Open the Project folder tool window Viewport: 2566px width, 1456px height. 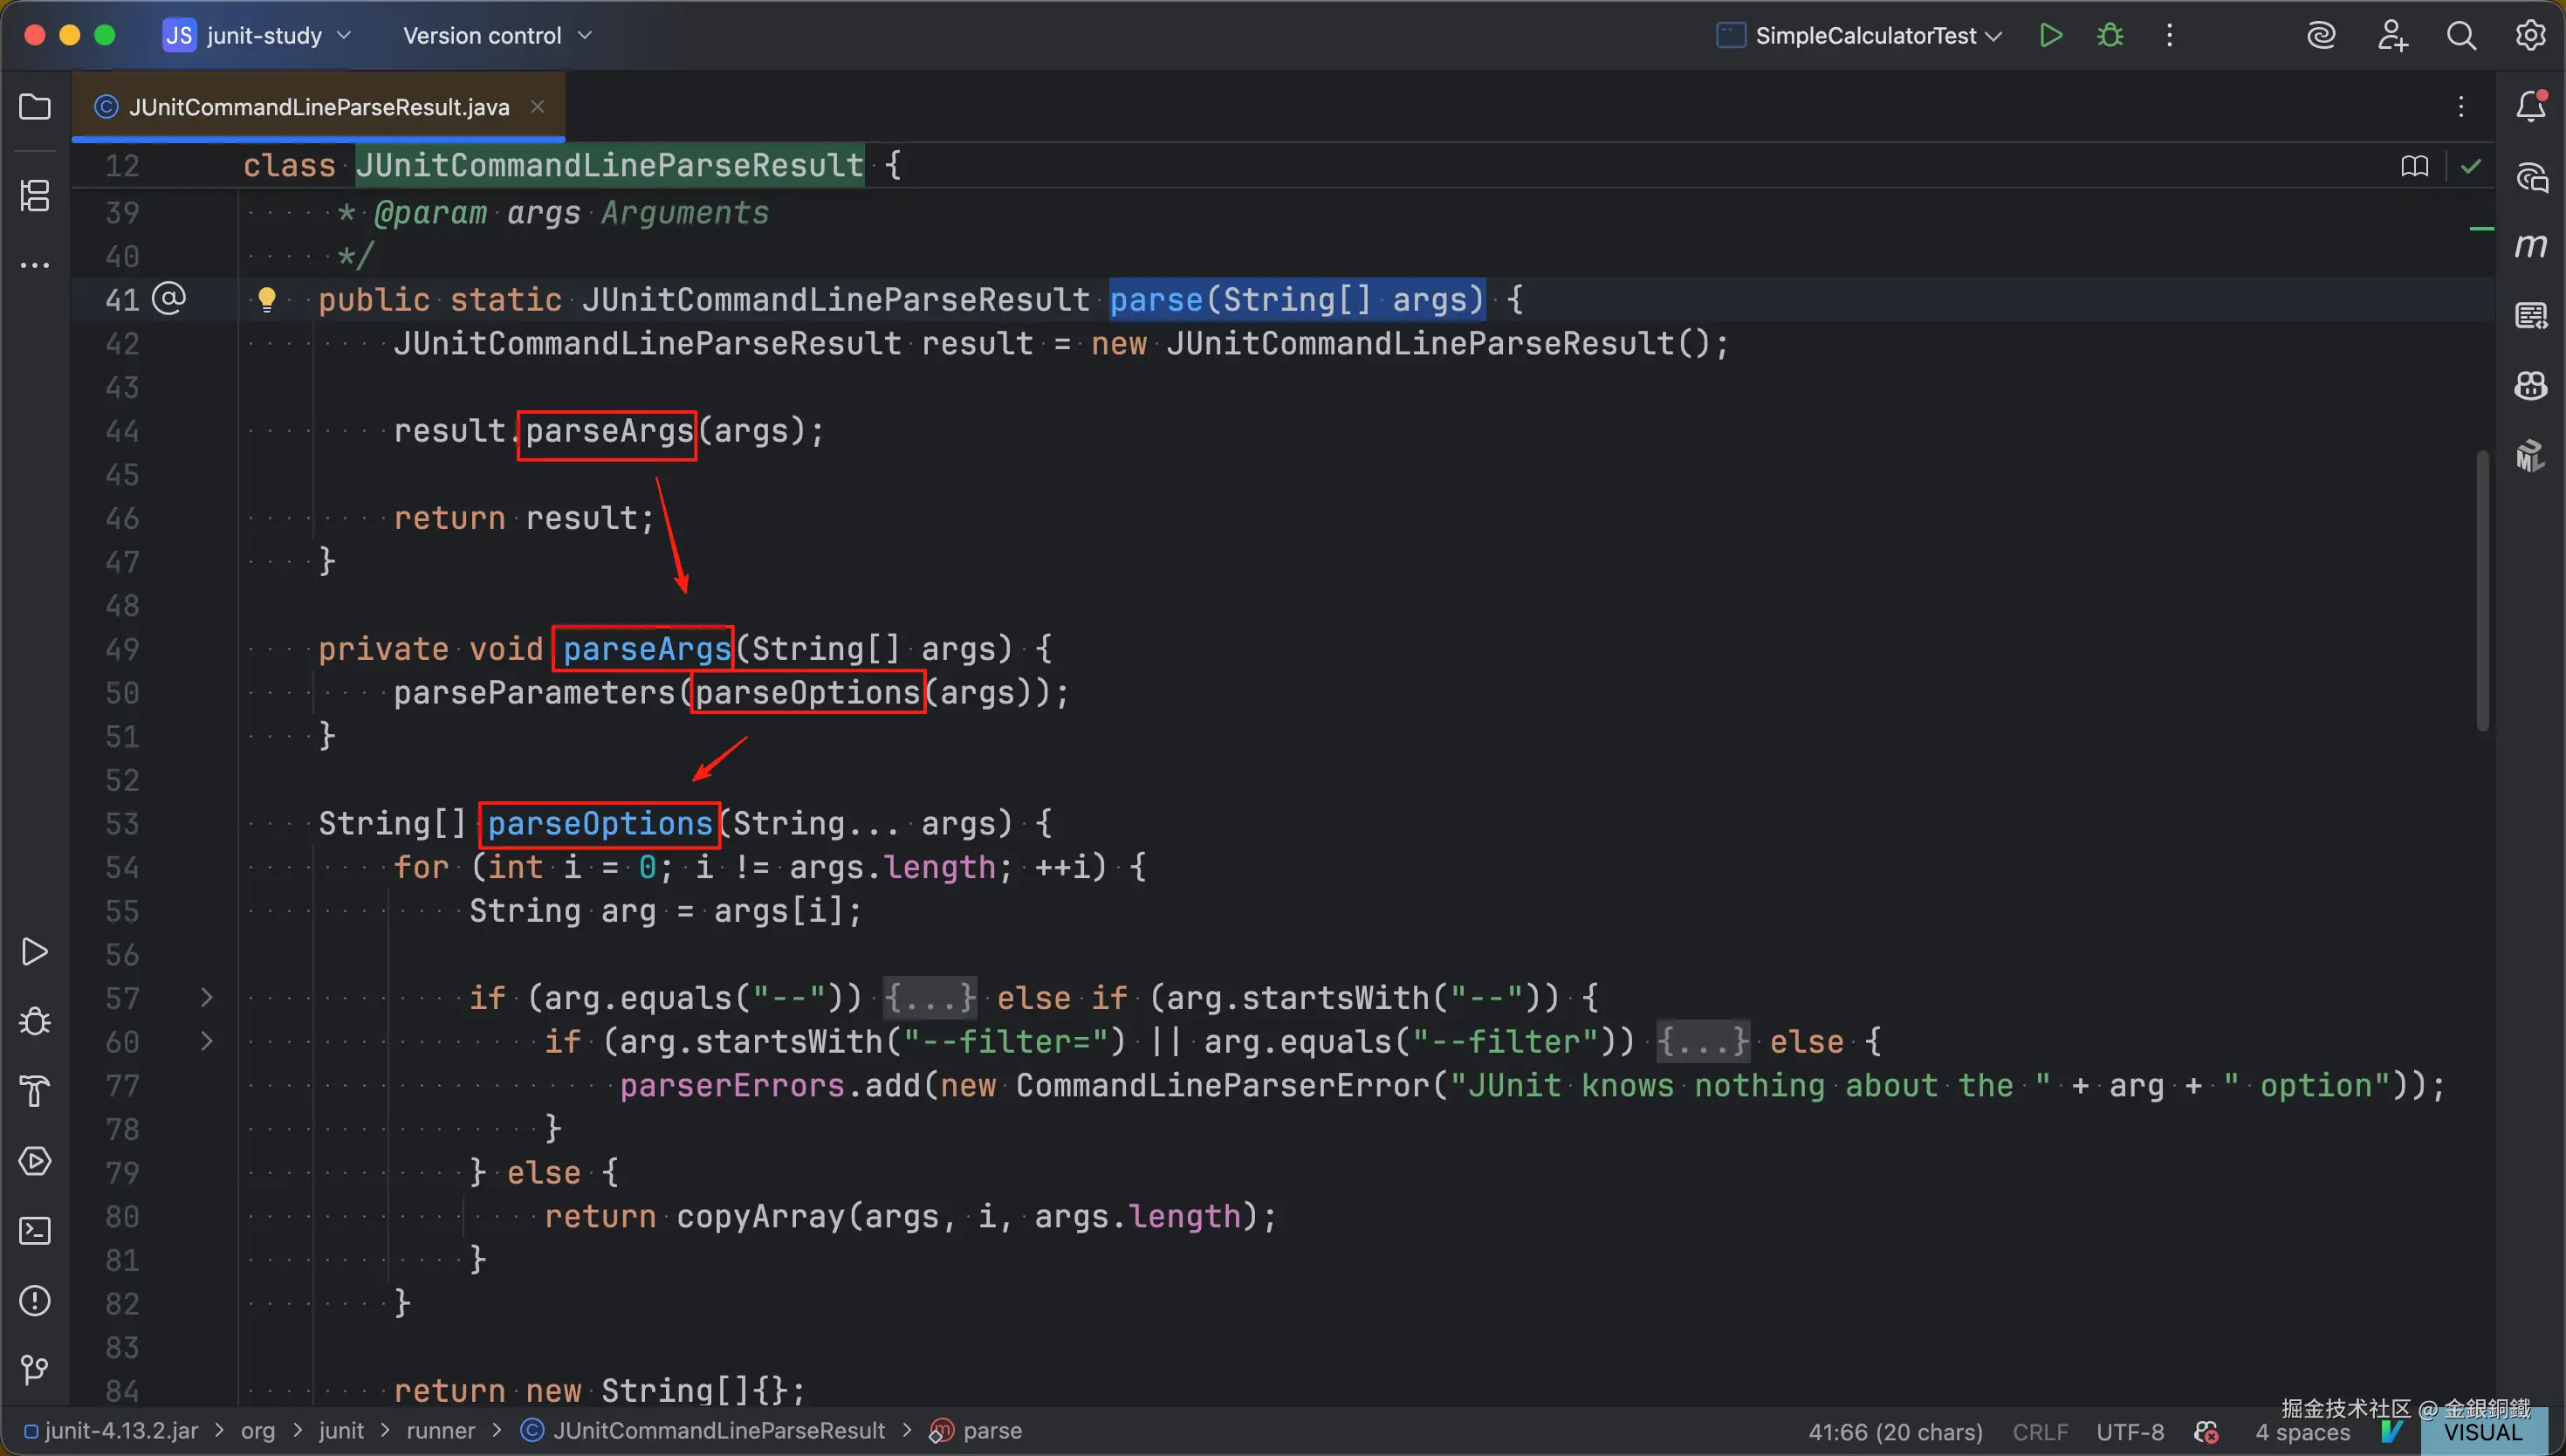pos(35,107)
